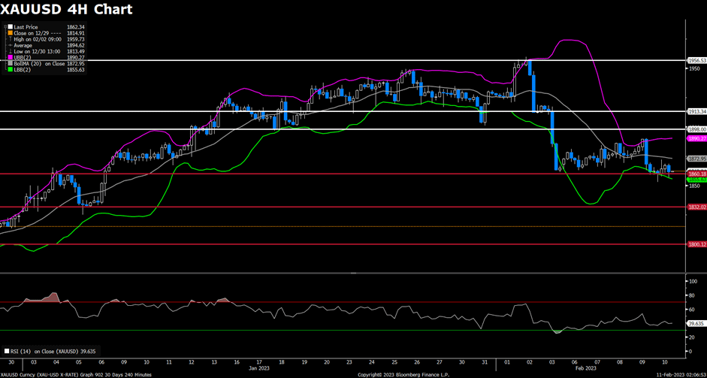707x378 pixels.
Task: Click the magenta 1890.27 upper band label
Action: tap(696, 138)
